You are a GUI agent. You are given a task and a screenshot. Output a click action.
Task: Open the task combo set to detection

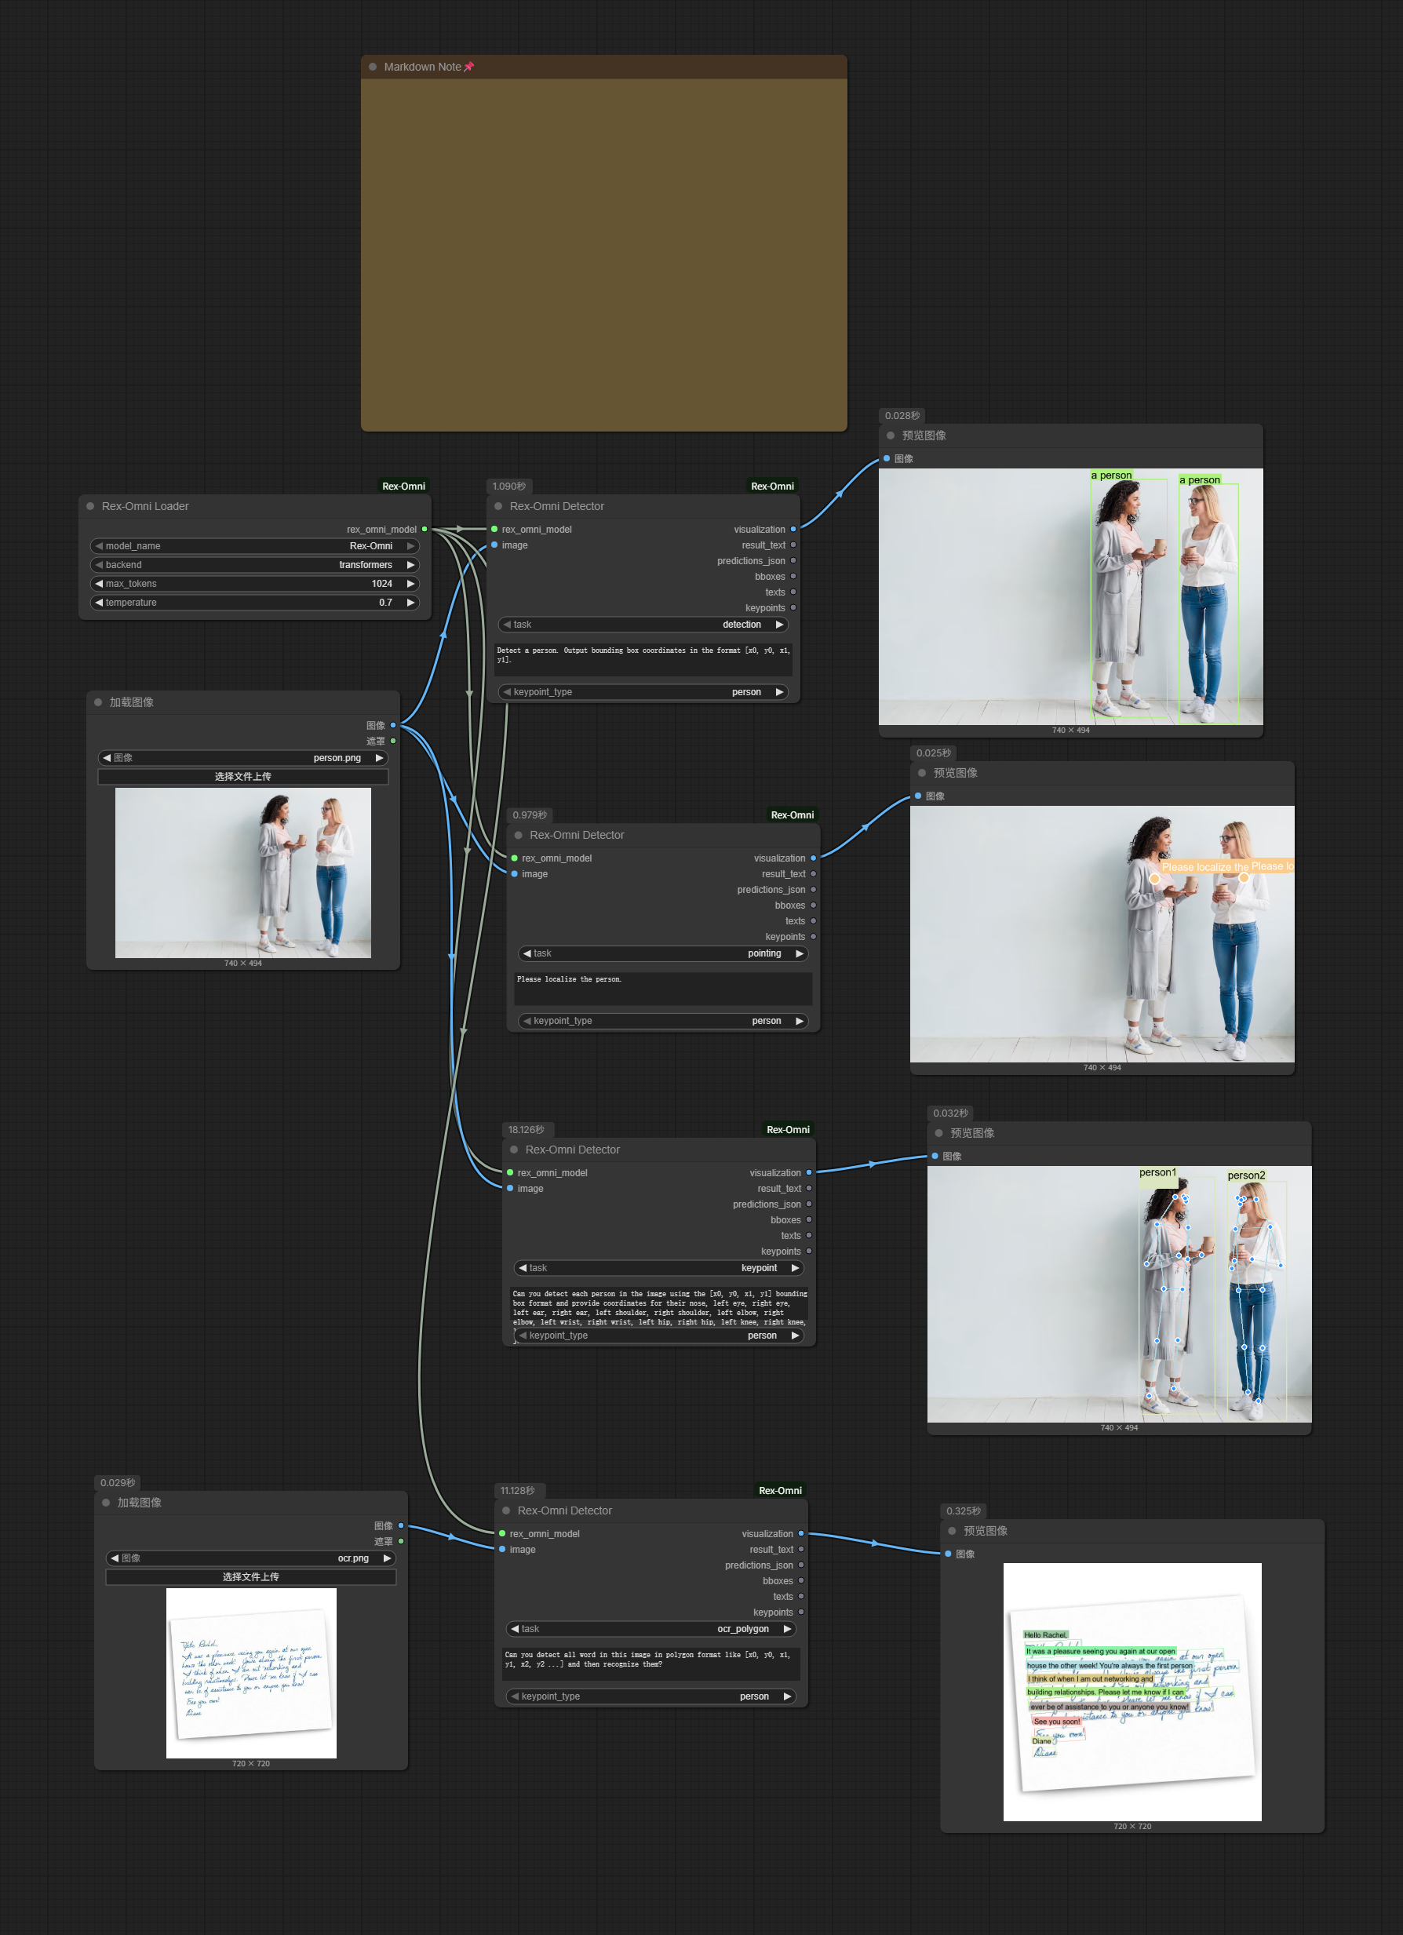pyautogui.click(x=643, y=625)
